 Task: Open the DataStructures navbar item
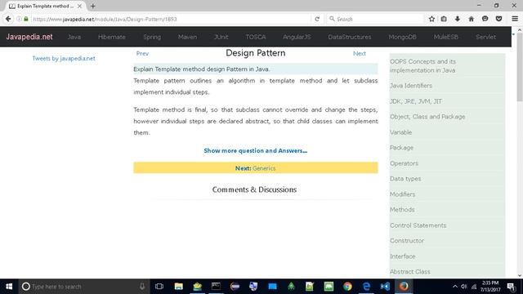(350, 37)
